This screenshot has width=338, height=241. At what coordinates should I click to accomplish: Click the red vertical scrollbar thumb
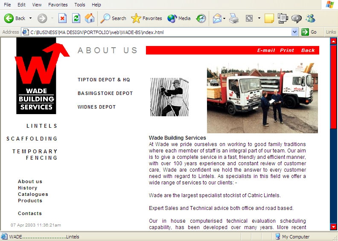tap(333, 87)
